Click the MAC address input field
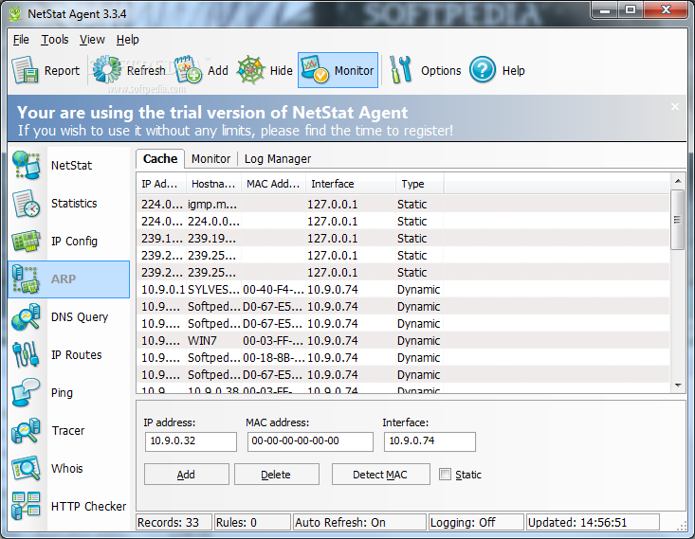 pyautogui.click(x=310, y=441)
